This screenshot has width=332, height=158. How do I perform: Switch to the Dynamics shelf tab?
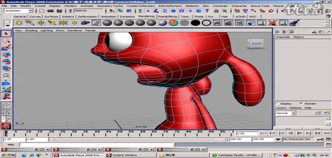(x=127, y=16)
